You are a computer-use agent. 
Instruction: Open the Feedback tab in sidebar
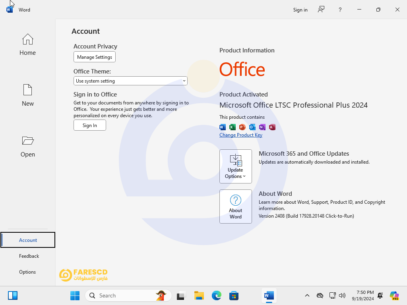pos(29,256)
